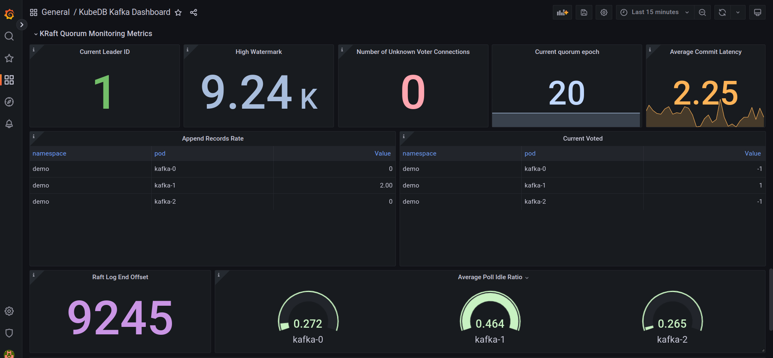Sort Append Records Rate by Value column

[x=383, y=153]
